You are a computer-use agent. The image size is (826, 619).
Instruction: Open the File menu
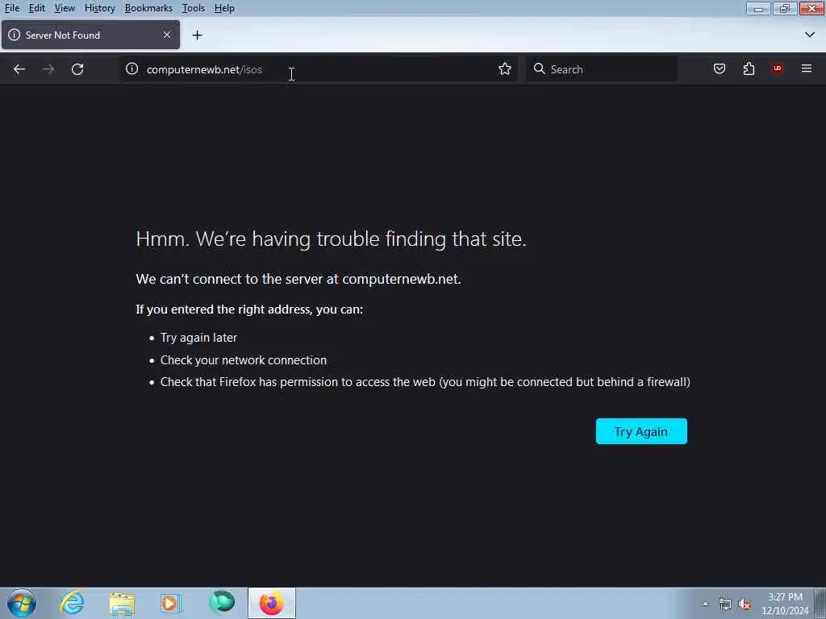click(x=11, y=8)
